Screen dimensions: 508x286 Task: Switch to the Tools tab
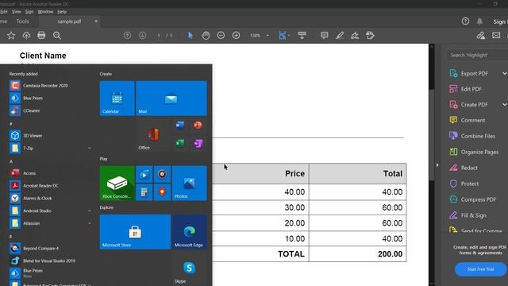click(23, 21)
